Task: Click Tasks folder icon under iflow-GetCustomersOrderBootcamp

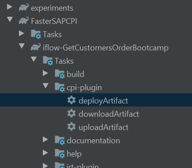Action: (x=48, y=61)
